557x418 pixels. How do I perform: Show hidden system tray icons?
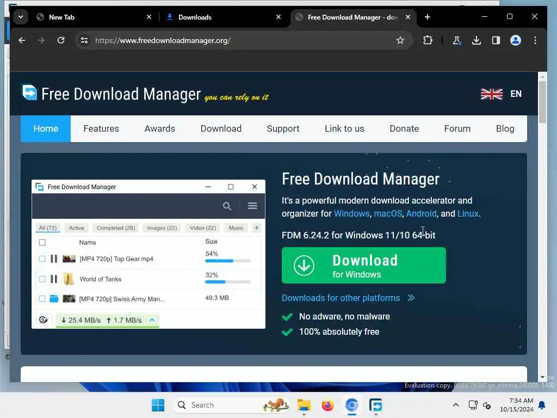tap(456, 405)
